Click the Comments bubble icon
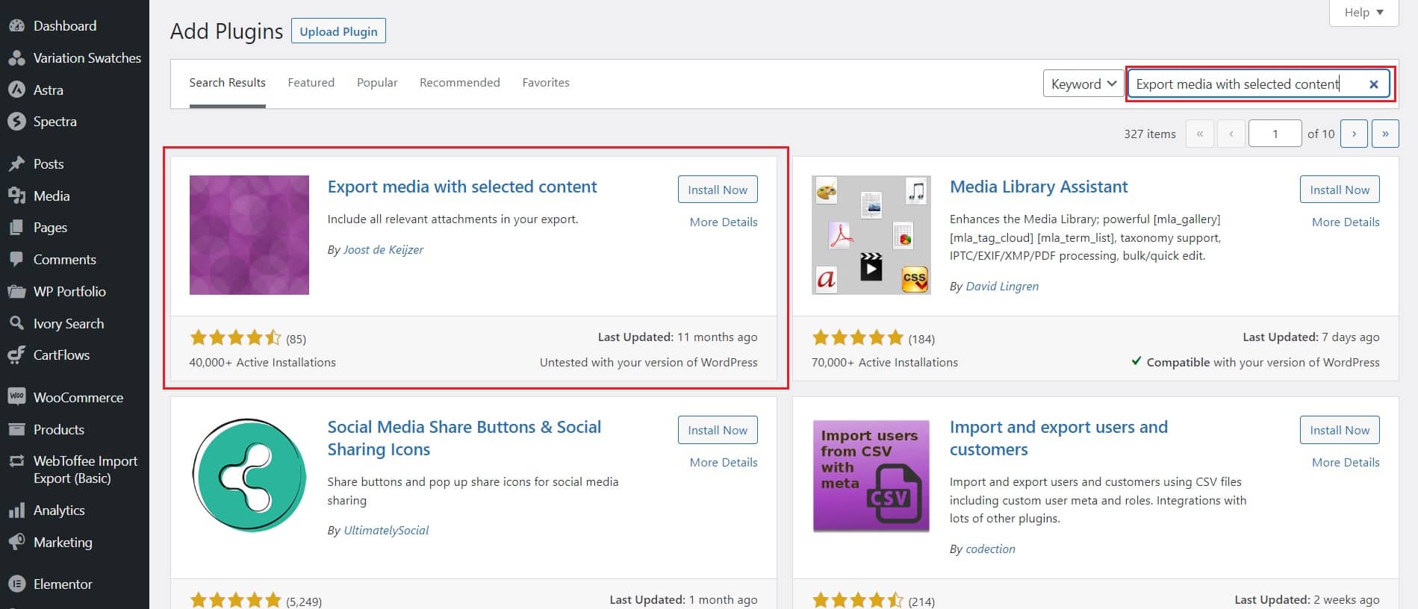 16,259
